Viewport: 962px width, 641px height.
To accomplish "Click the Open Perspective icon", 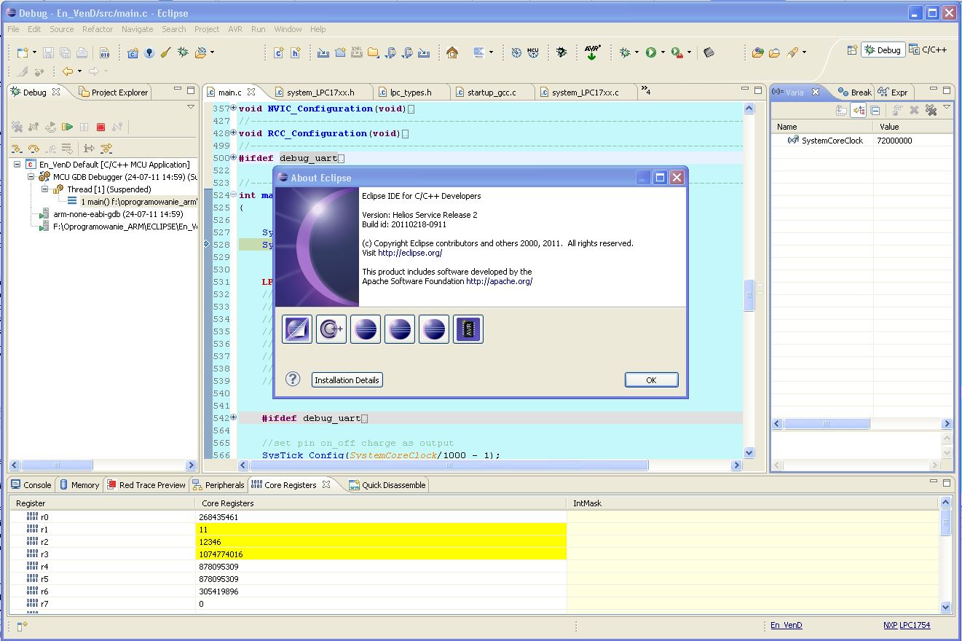I will click(852, 50).
